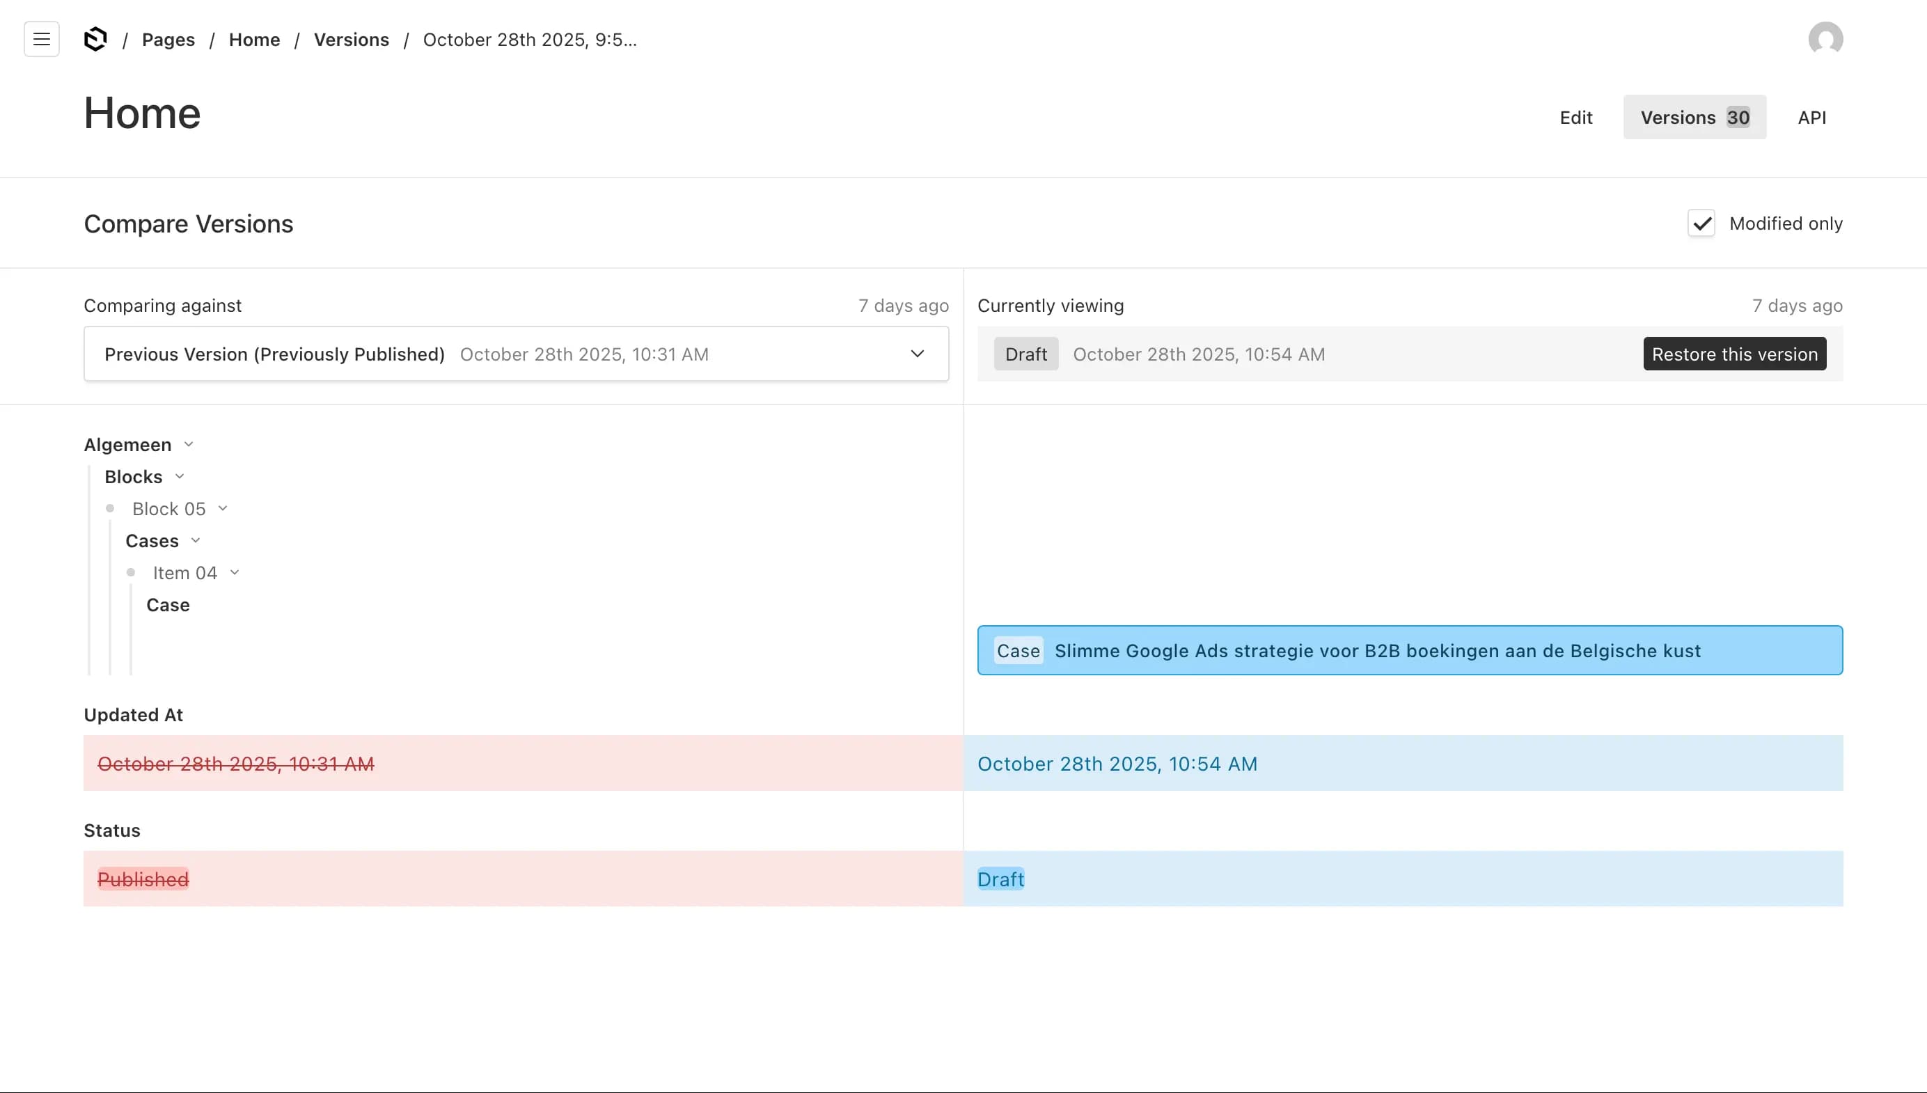Screen dimensions: 1927x1093
Task: Uncheck the Modified only checkbox
Action: click(x=1701, y=223)
